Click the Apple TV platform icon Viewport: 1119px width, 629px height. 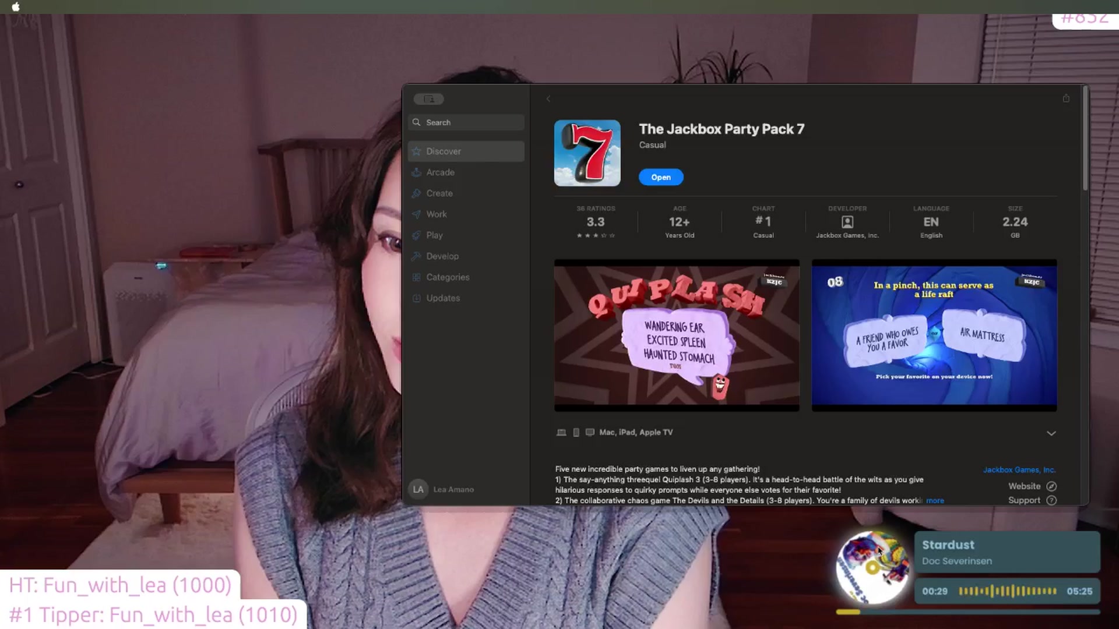590,433
